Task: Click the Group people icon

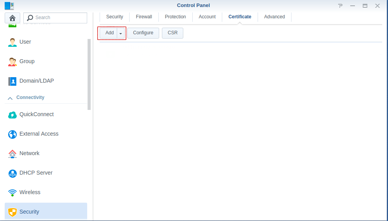Action: 12,62
